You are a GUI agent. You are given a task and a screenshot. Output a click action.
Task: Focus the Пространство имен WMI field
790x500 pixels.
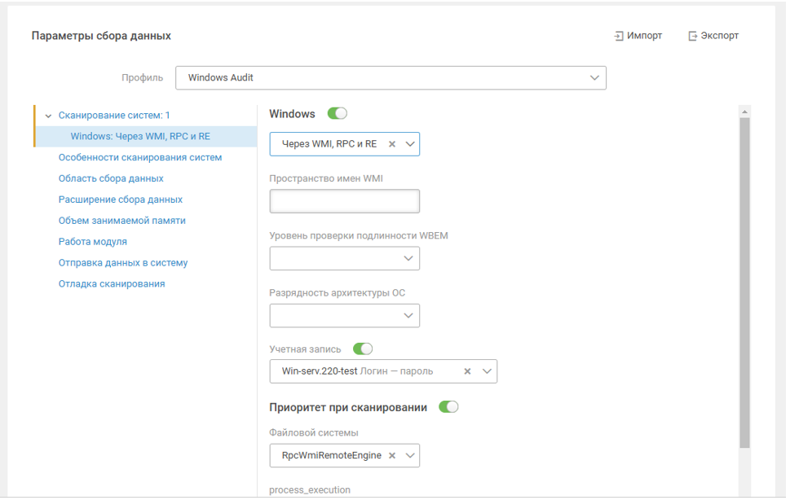pyautogui.click(x=344, y=202)
